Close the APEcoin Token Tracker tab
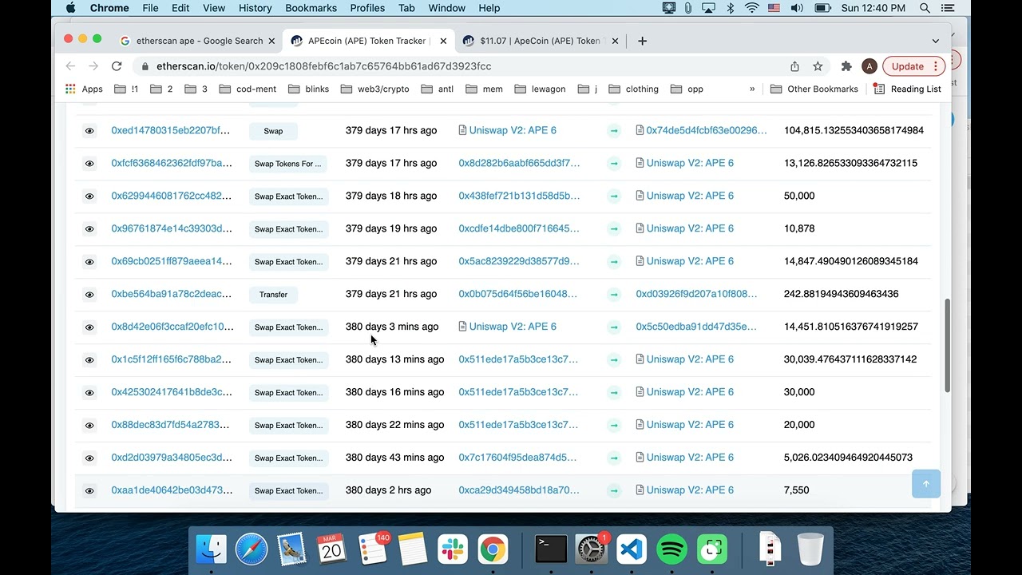This screenshot has width=1022, height=575. pos(443,41)
